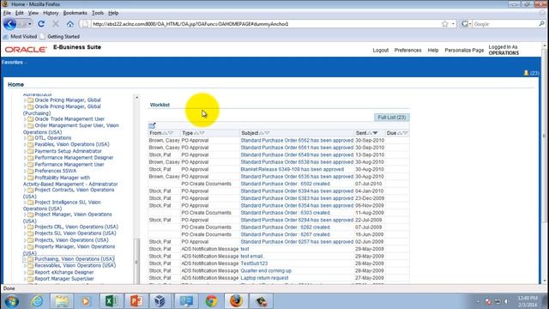This screenshot has width=549, height=309.
Task: Select Performance Management Designer responsibility
Action: coord(74,158)
